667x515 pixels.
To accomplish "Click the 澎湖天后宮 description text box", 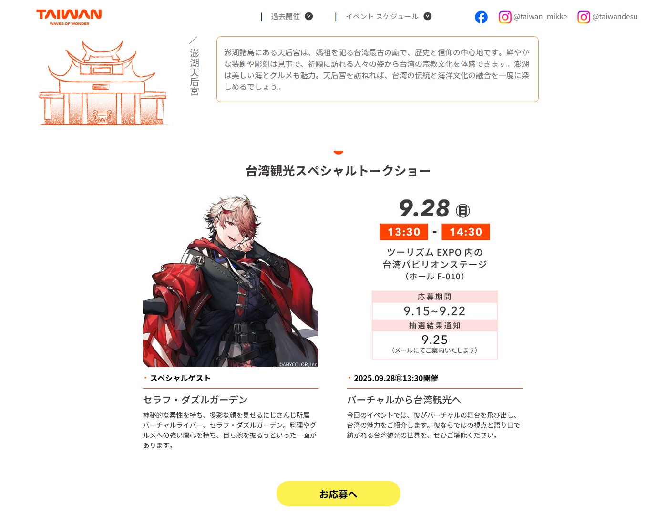I will [x=378, y=69].
